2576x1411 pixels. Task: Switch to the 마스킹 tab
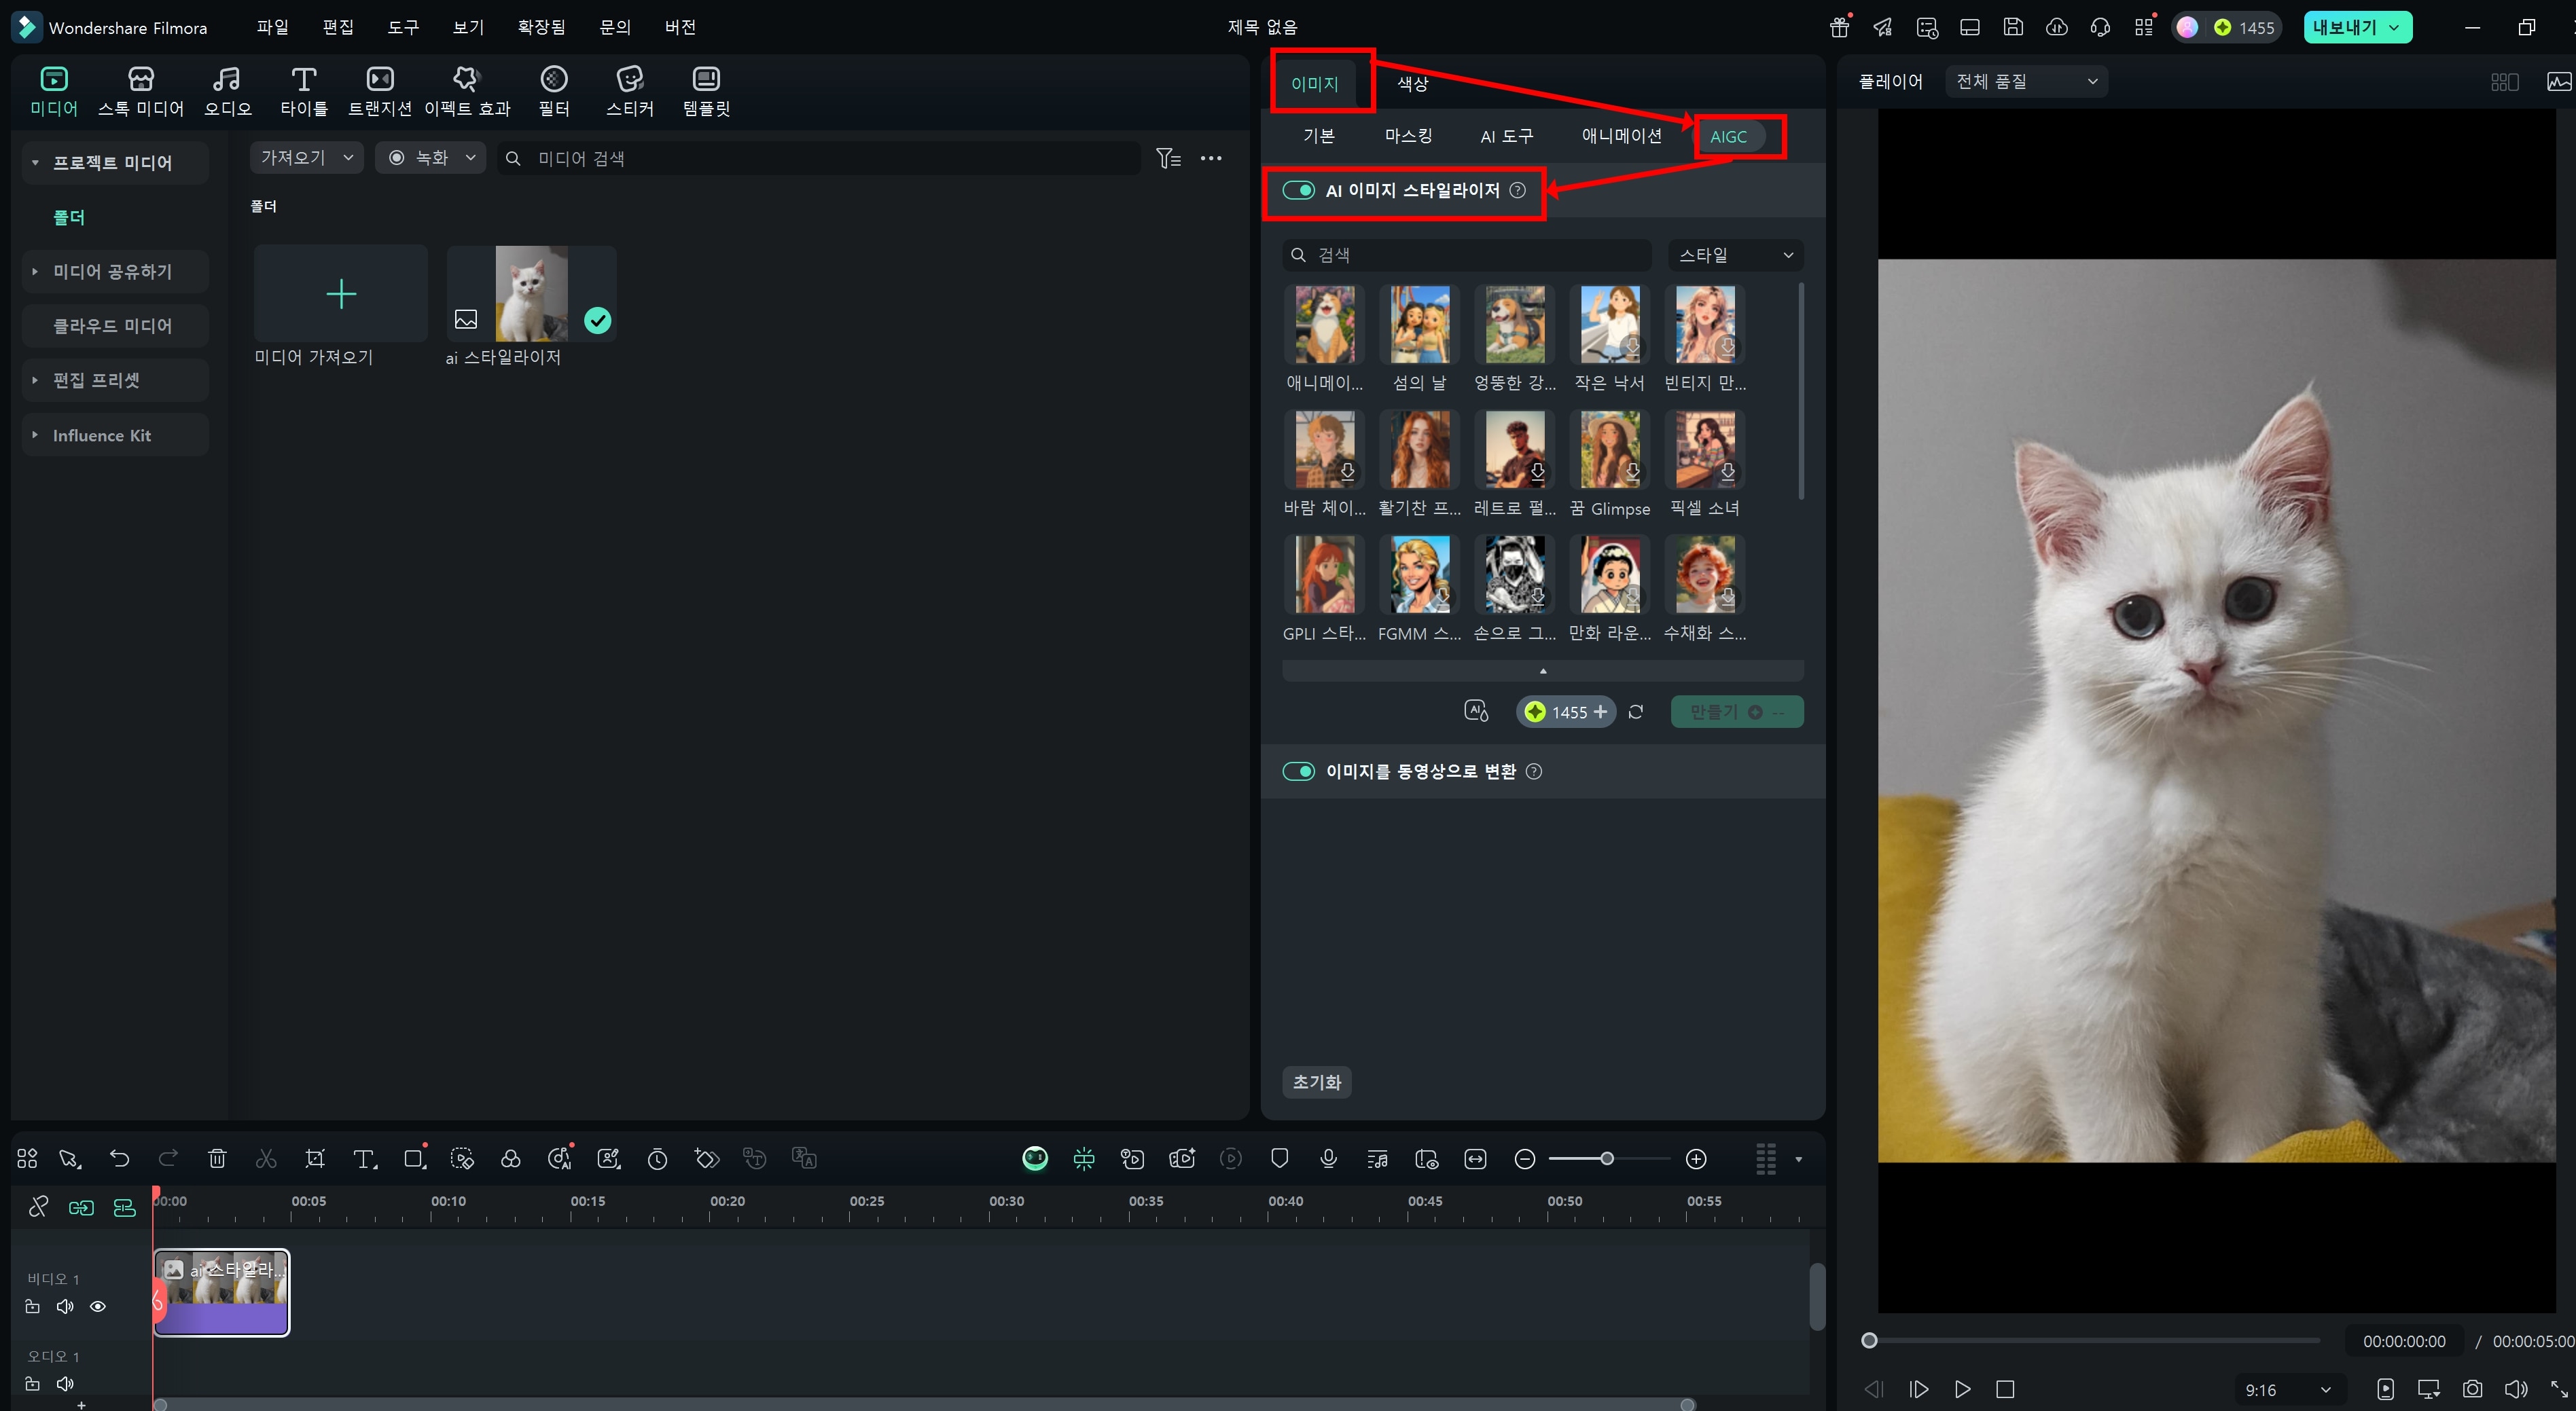click(x=1408, y=136)
